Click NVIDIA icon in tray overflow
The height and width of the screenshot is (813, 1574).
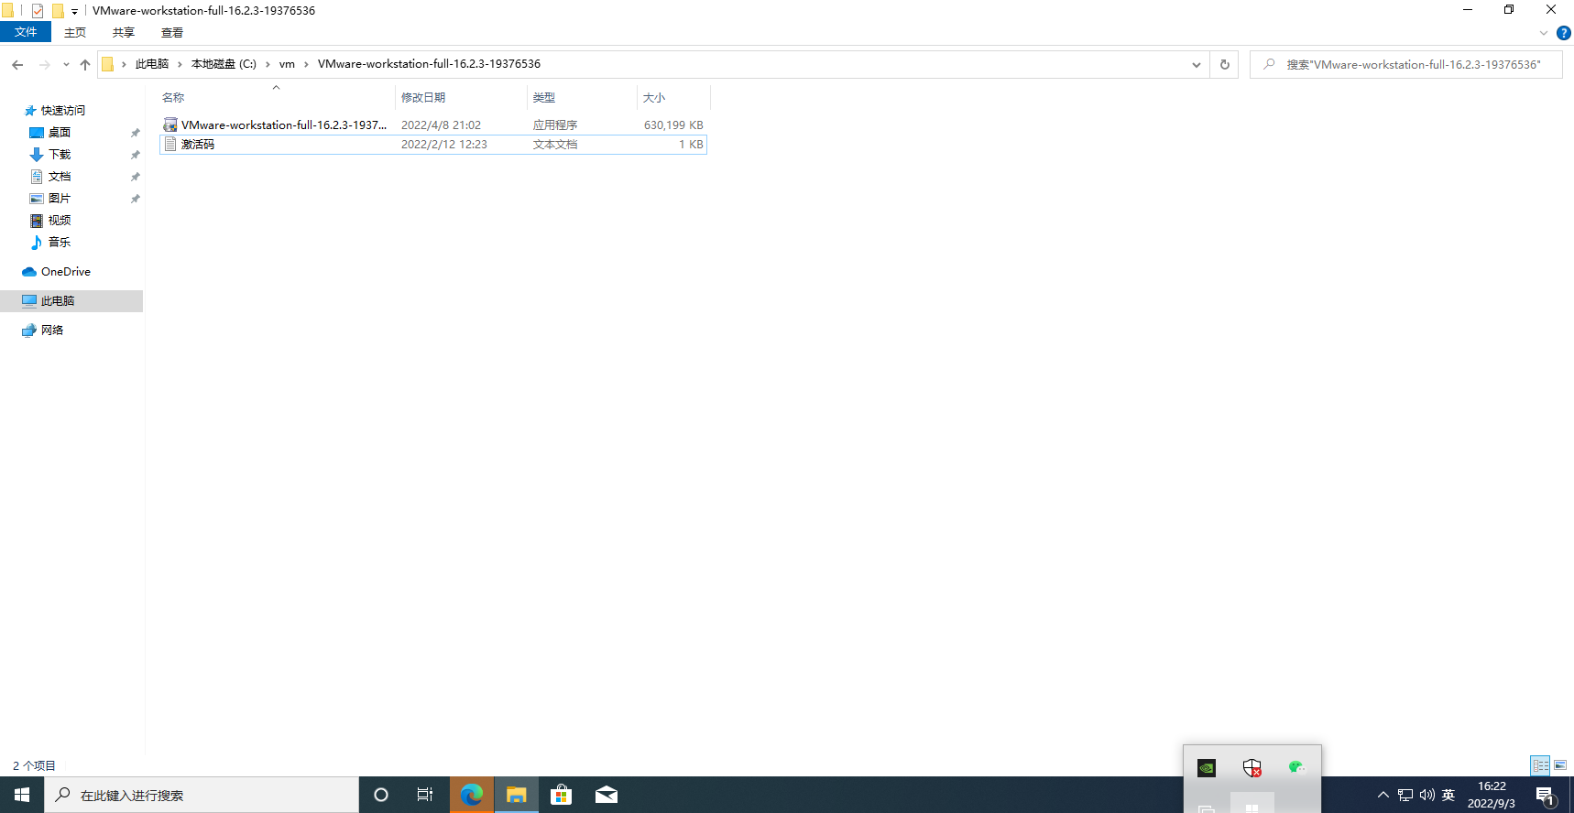pyautogui.click(x=1207, y=768)
